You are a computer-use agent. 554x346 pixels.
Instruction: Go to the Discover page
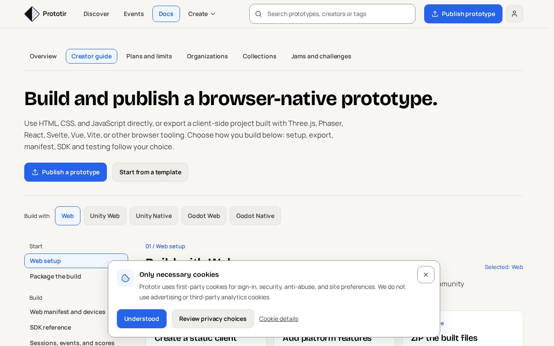[97, 14]
